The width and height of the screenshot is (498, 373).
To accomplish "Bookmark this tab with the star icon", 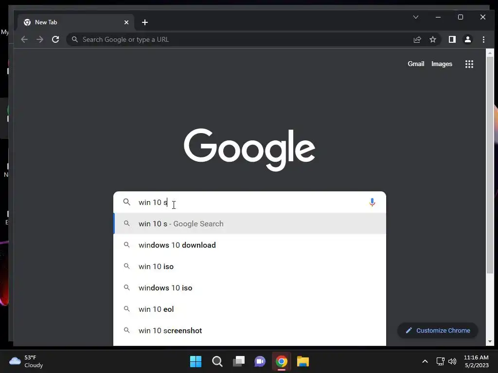I will click(432, 40).
